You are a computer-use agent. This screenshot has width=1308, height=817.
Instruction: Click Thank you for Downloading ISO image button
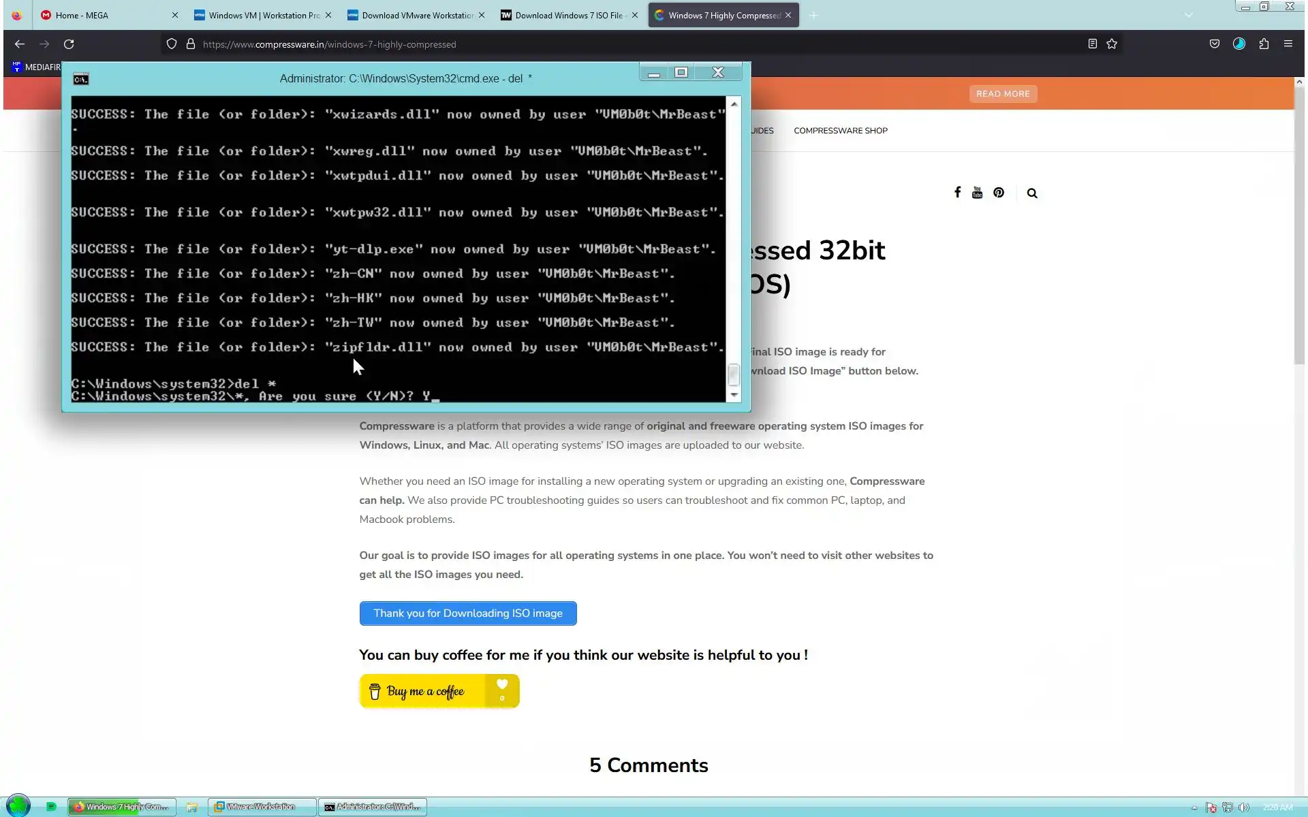point(468,613)
